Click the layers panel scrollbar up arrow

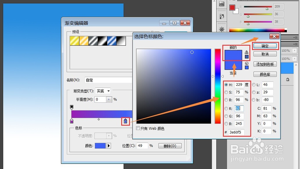tap(296, 65)
